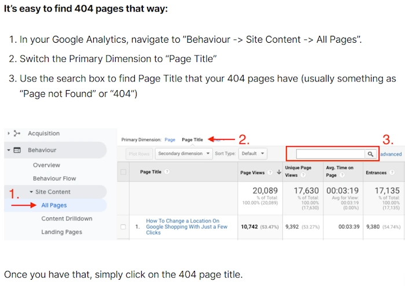Click the 00:03:19 average time total

[343, 191]
